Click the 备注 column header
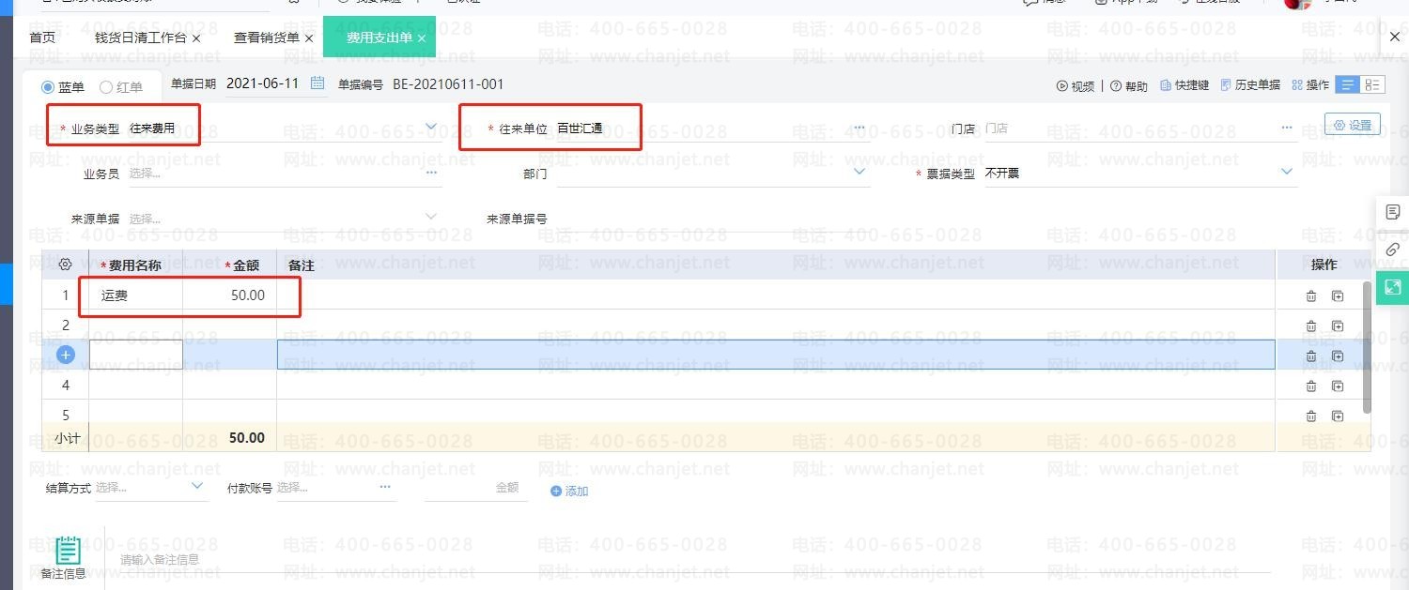Image resolution: width=1409 pixels, height=590 pixels. pyautogui.click(x=301, y=265)
